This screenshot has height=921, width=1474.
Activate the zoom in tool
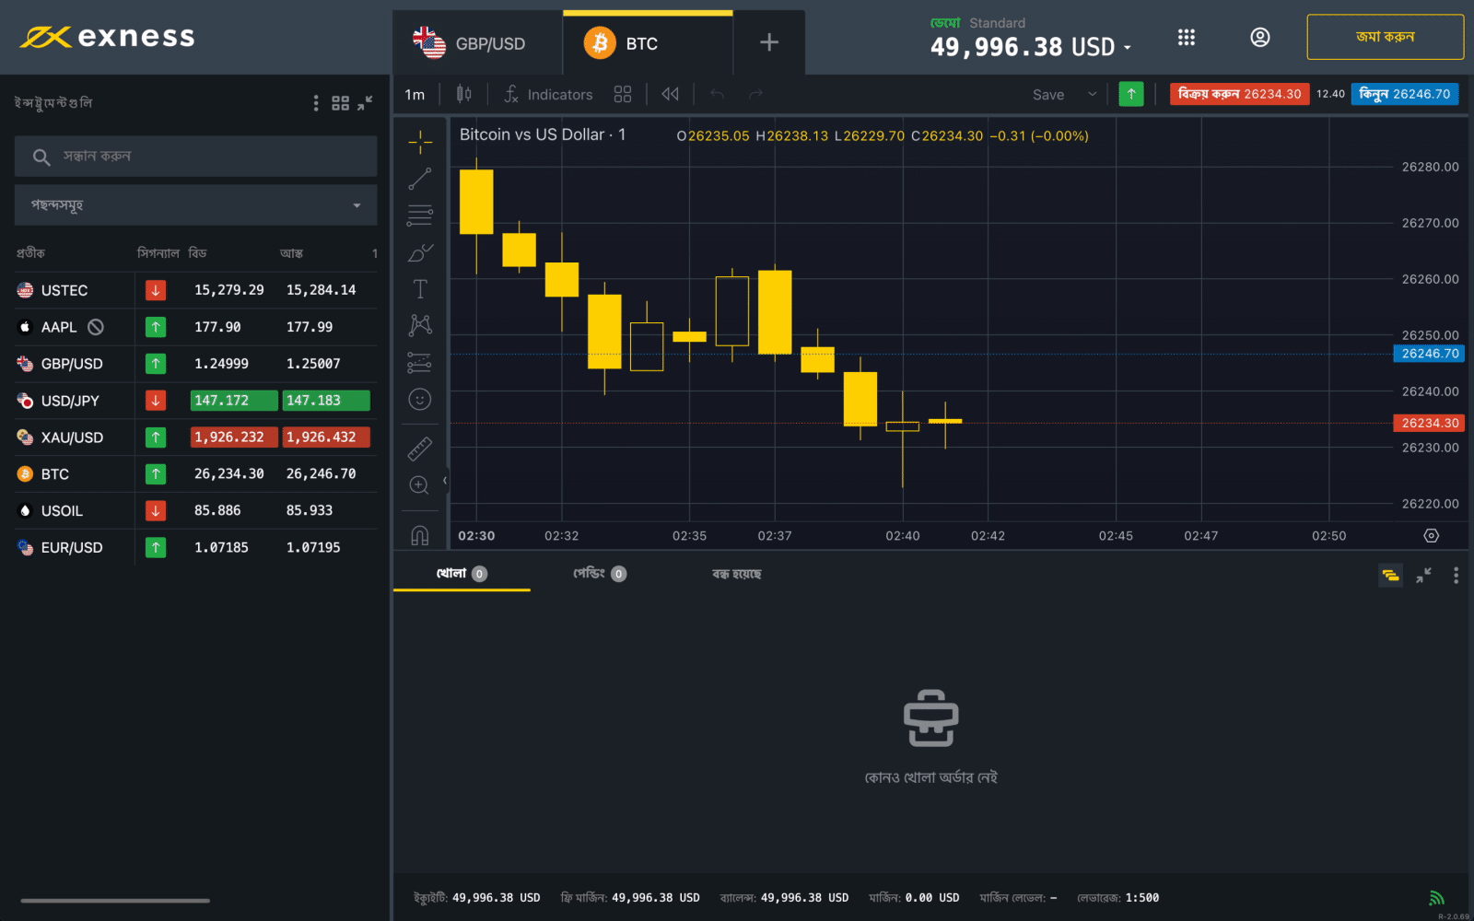(420, 485)
